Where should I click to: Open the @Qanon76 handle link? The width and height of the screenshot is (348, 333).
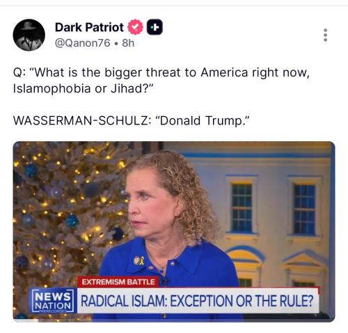point(83,43)
